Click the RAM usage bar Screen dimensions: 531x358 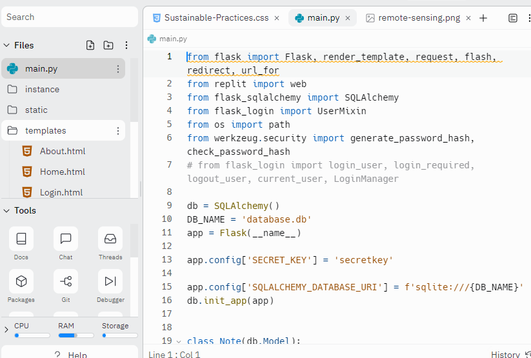(76, 335)
